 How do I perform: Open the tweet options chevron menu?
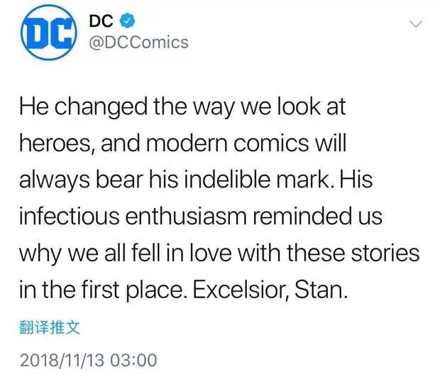(417, 25)
